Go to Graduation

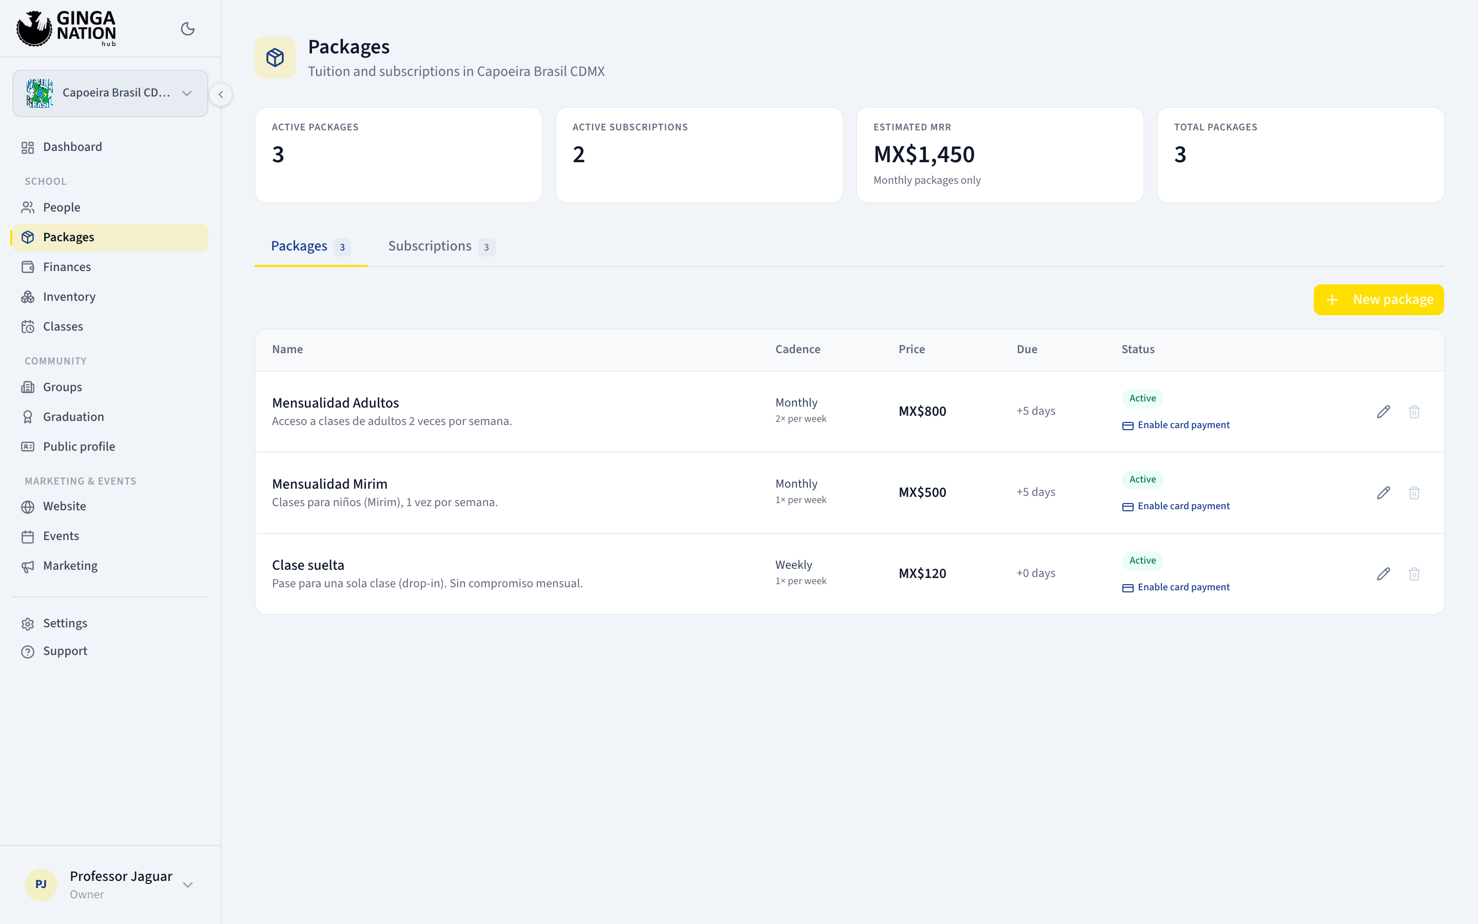pos(110,417)
